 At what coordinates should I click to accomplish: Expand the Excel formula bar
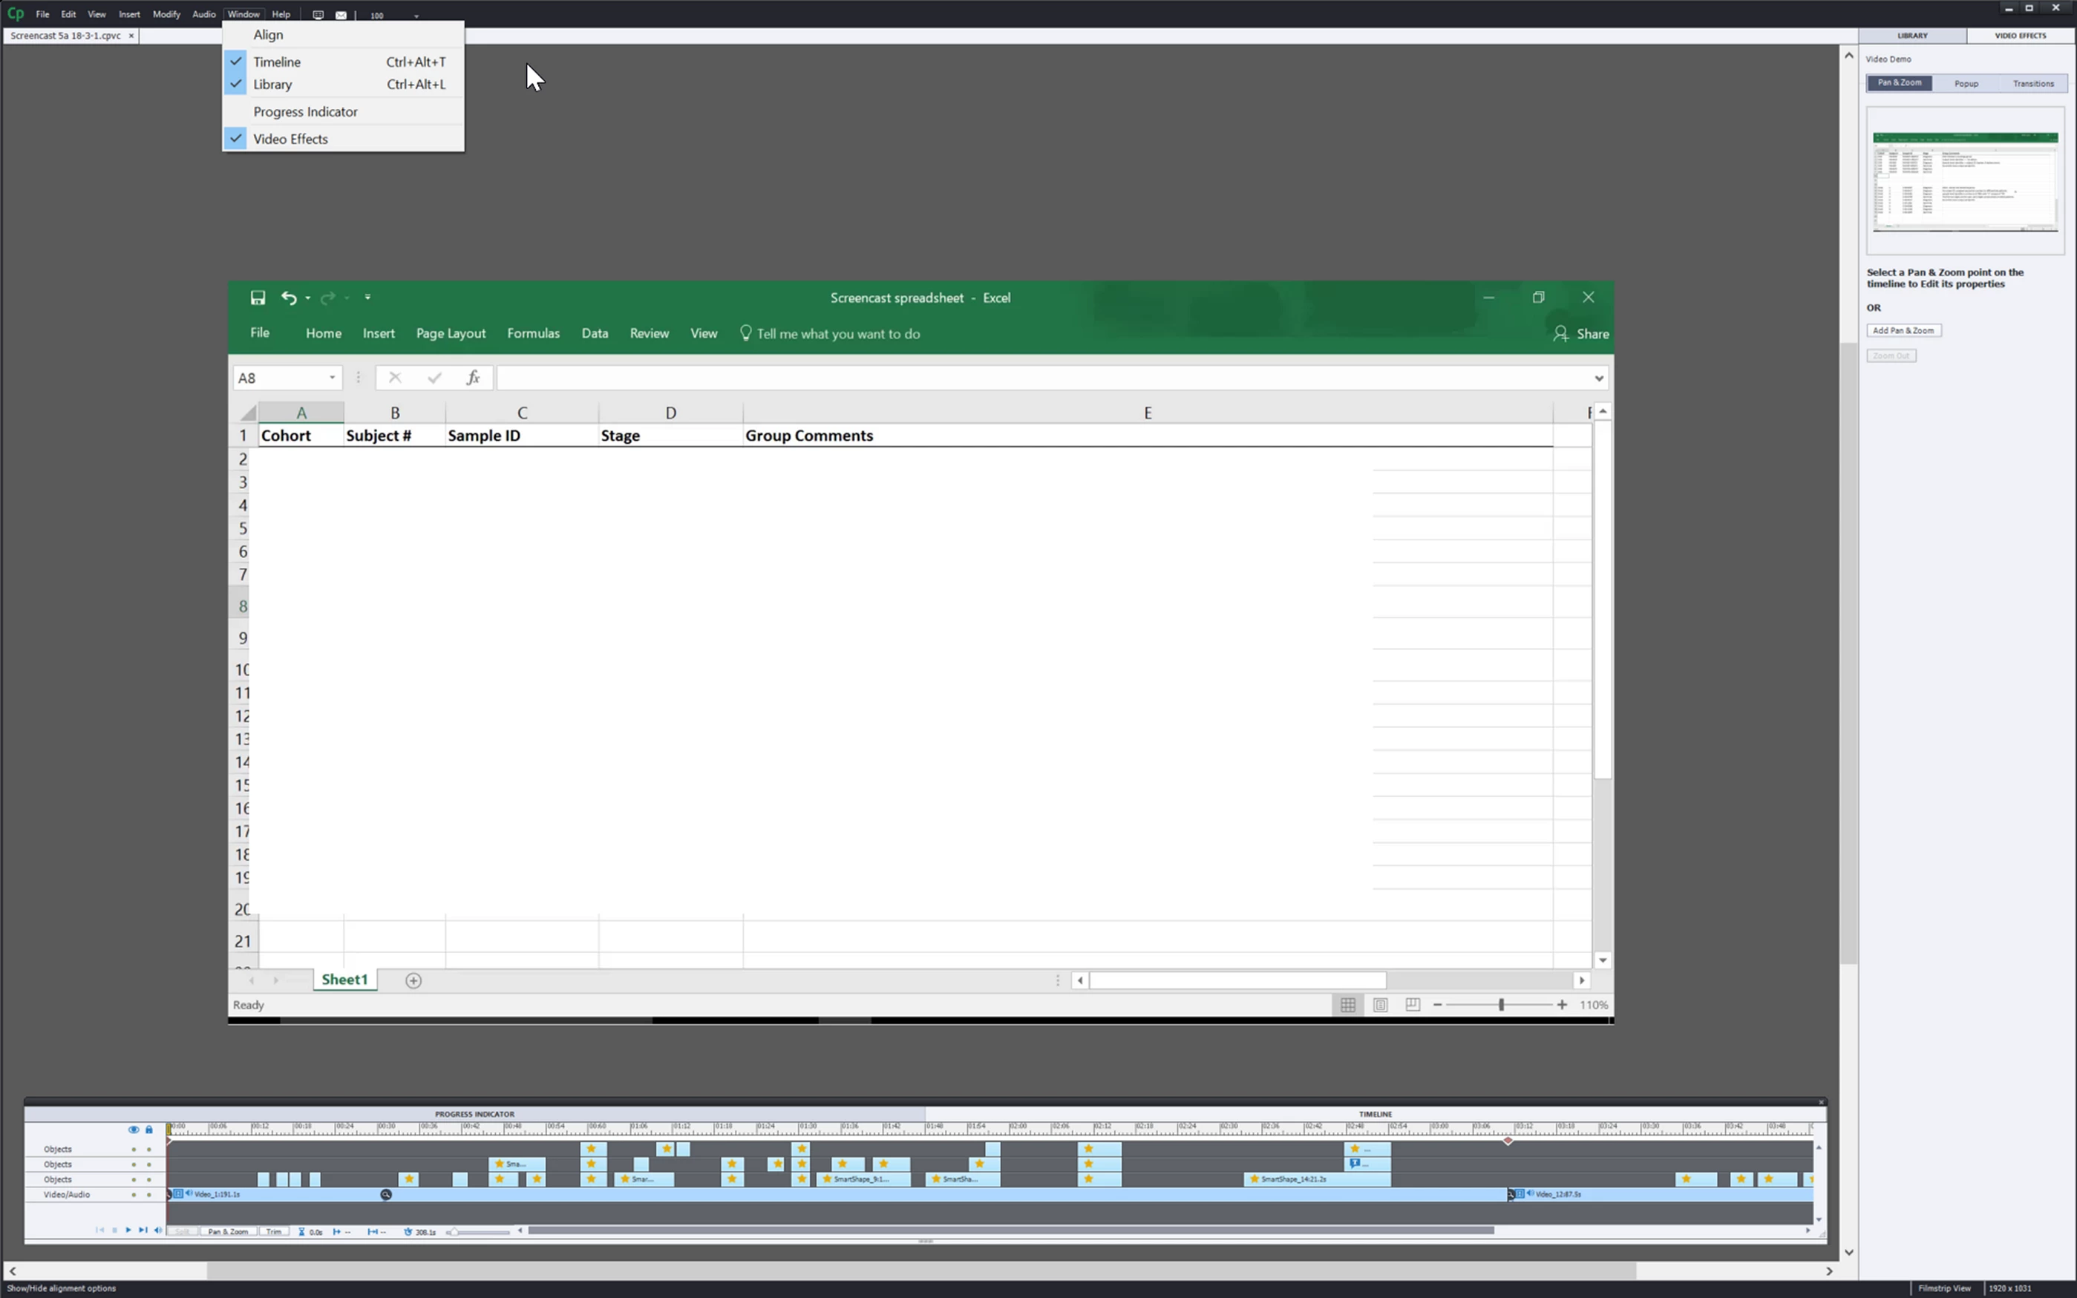pos(1598,378)
